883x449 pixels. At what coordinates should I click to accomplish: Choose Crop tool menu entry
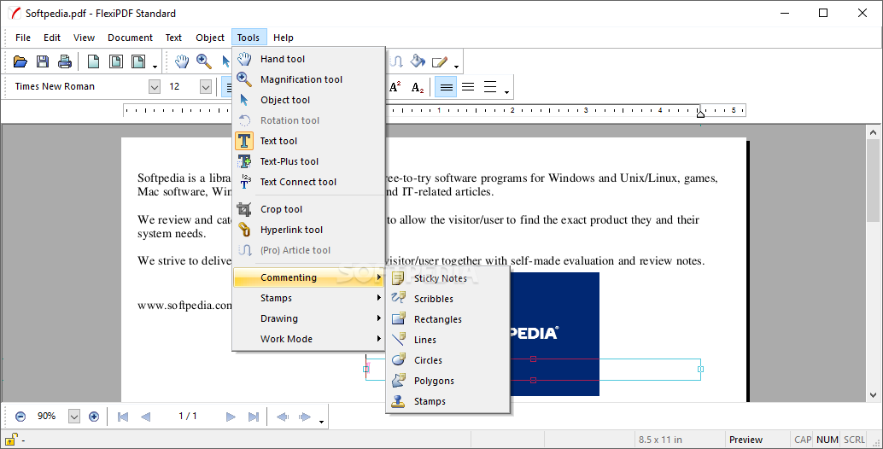tap(308, 209)
